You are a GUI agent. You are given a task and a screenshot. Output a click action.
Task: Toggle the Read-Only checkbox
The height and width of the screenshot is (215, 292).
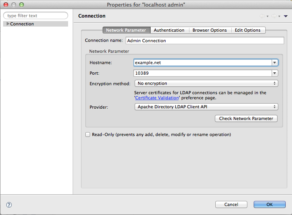click(x=88, y=134)
